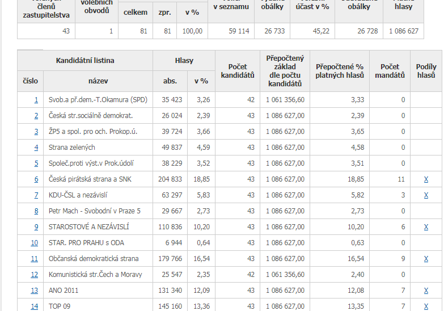The width and height of the screenshot is (444, 311).
Task: Select number 12 Komunistická strana link
Action: pos(34,275)
